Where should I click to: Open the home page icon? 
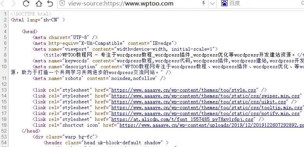pyautogui.click(x=39, y=3)
